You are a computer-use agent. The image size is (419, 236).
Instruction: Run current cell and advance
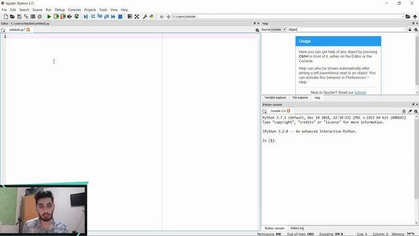coord(63,16)
